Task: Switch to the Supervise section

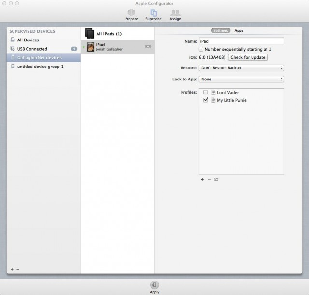Action: 154,15
